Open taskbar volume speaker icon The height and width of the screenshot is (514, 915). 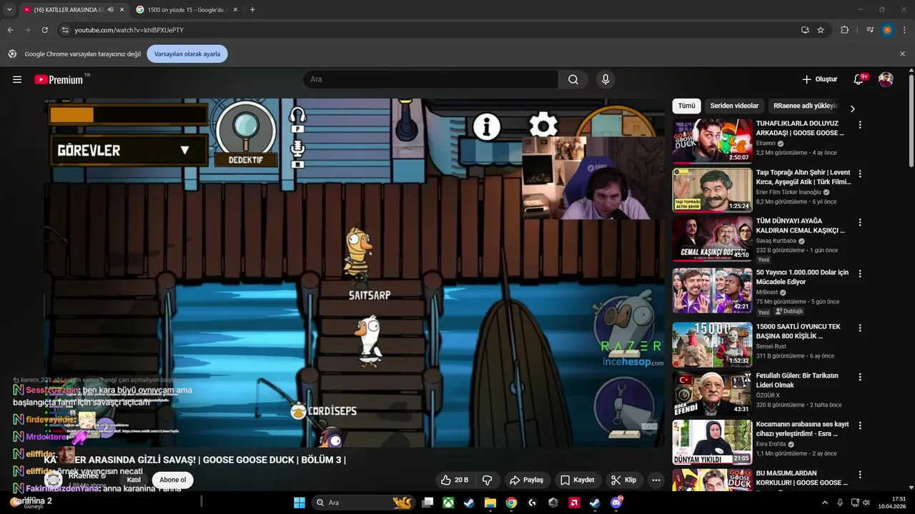pos(866,503)
